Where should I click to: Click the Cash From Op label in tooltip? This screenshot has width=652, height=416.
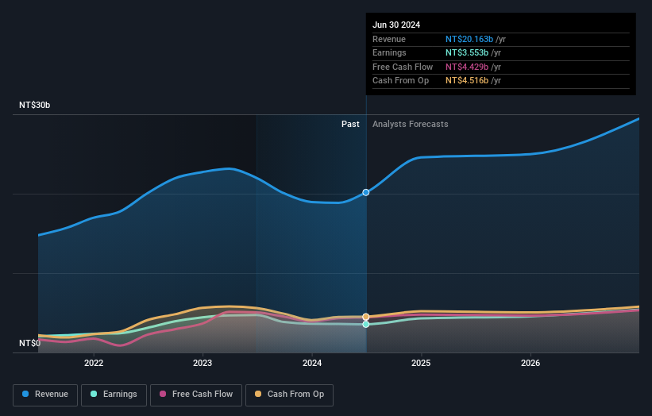coord(400,81)
